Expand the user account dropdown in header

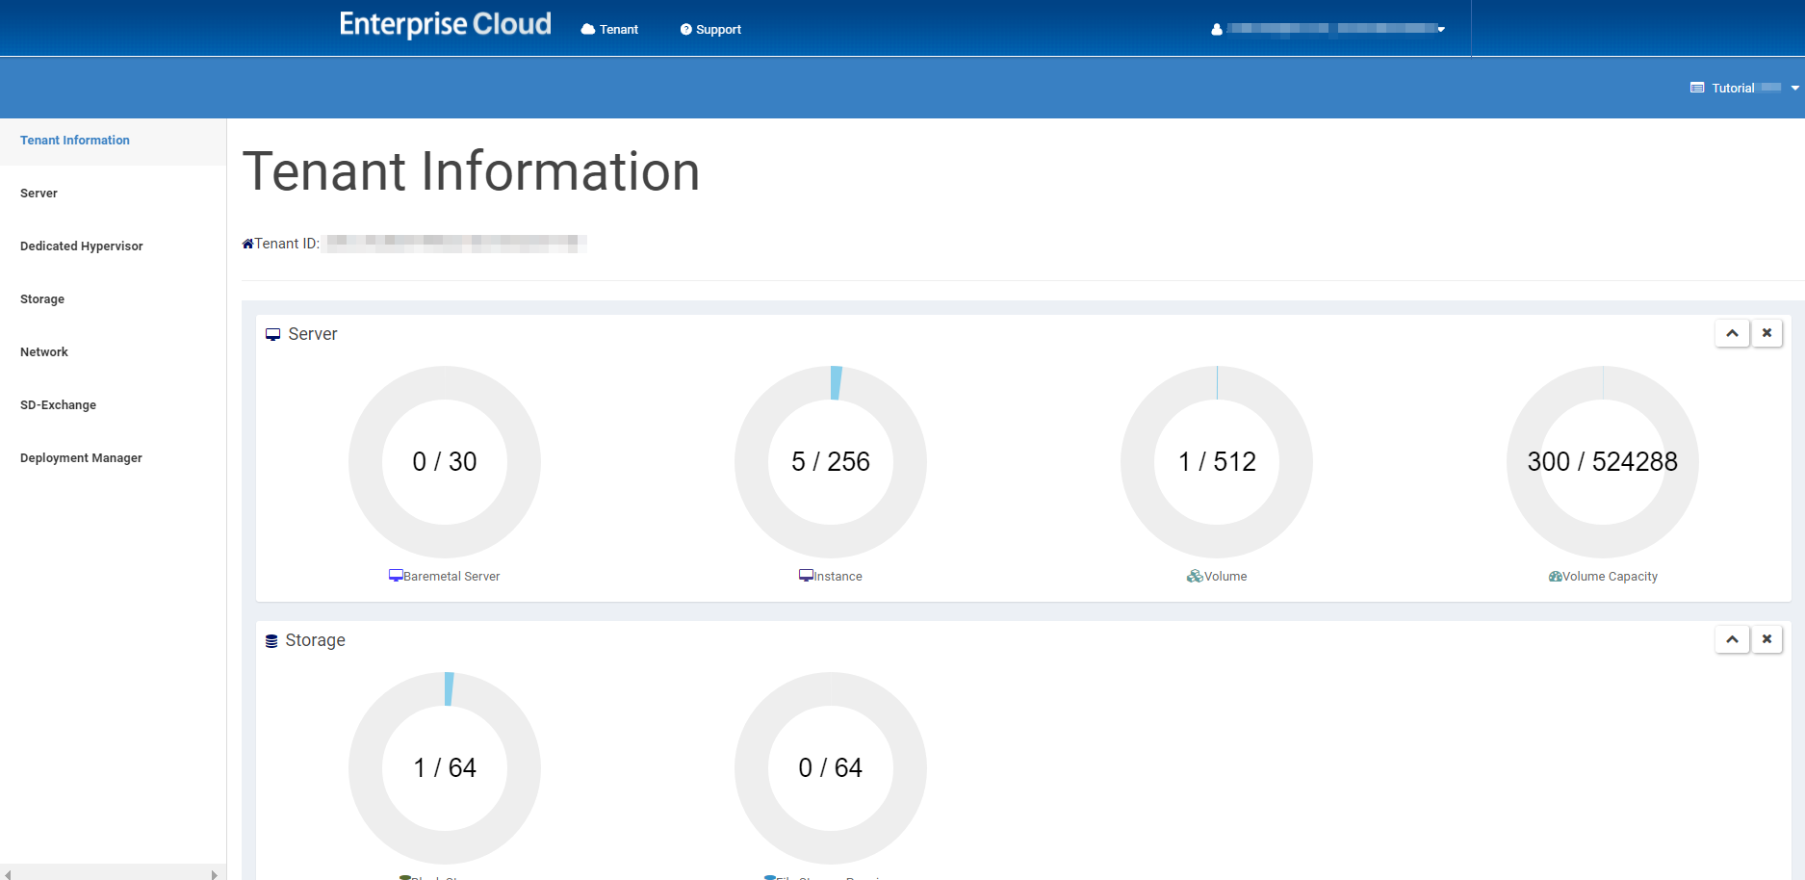tap(1441, 29)
